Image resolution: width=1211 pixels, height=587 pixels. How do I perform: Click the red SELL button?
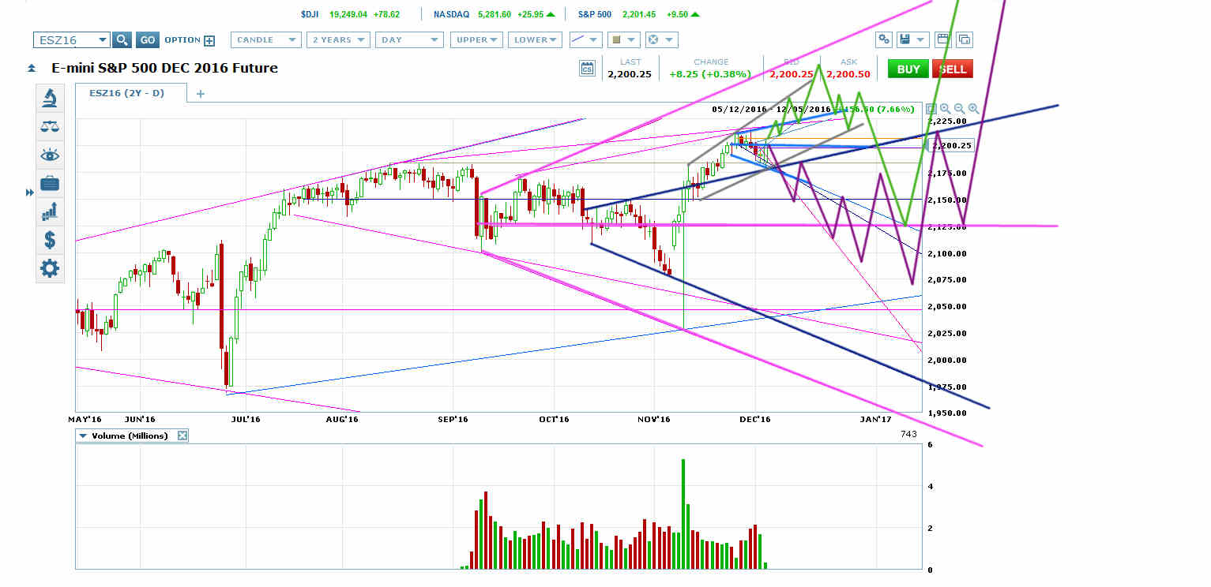(x=952, y=69)
